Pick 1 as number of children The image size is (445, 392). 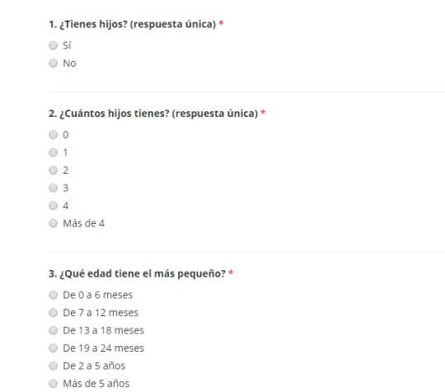tap(53, 152)
